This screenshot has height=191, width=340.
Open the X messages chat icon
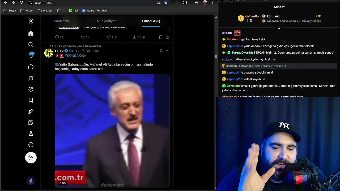[31, 67]
